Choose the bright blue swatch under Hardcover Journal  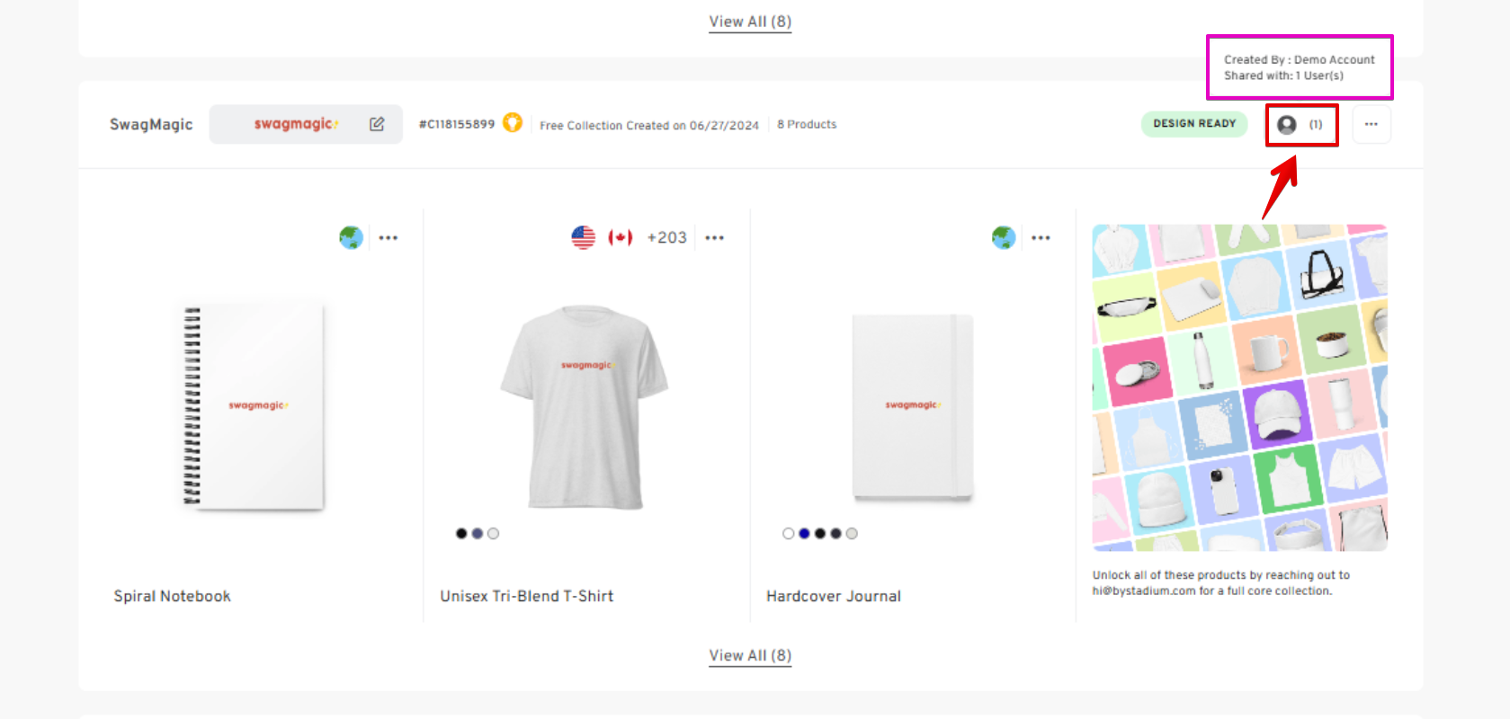tap(804, 534)
